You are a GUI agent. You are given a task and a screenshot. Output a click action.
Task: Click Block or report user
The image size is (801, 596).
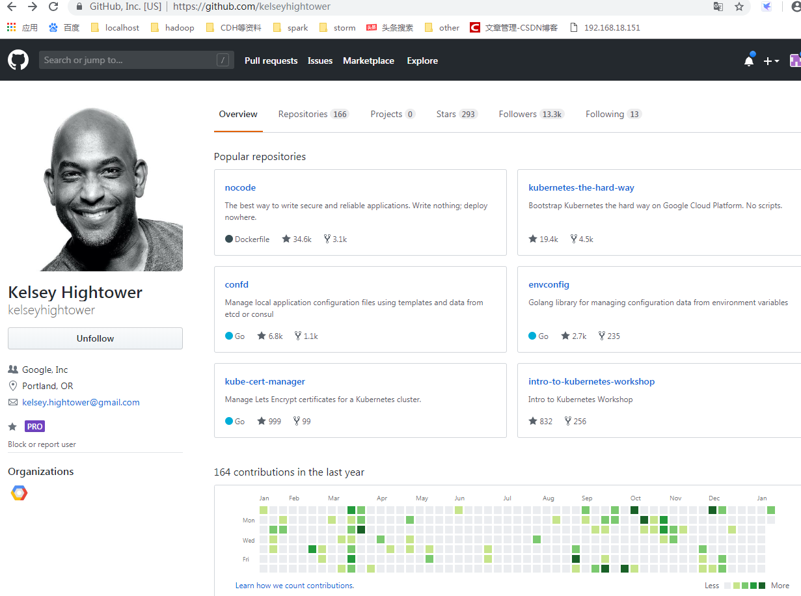(x=42, y=444)
